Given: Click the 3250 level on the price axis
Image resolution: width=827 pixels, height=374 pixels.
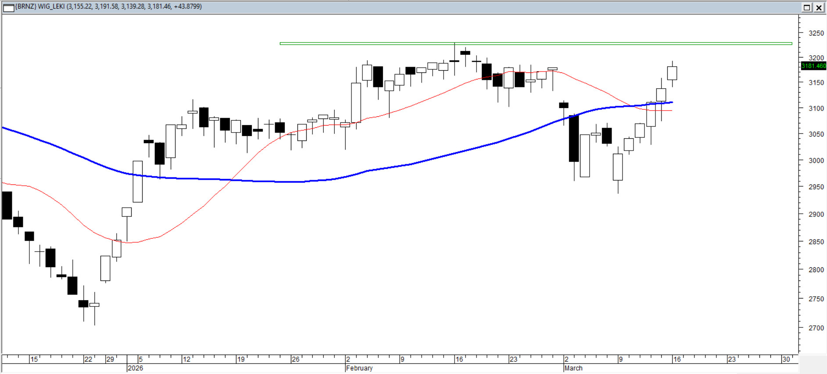Looking at the screenshot, I should (816, 33).
